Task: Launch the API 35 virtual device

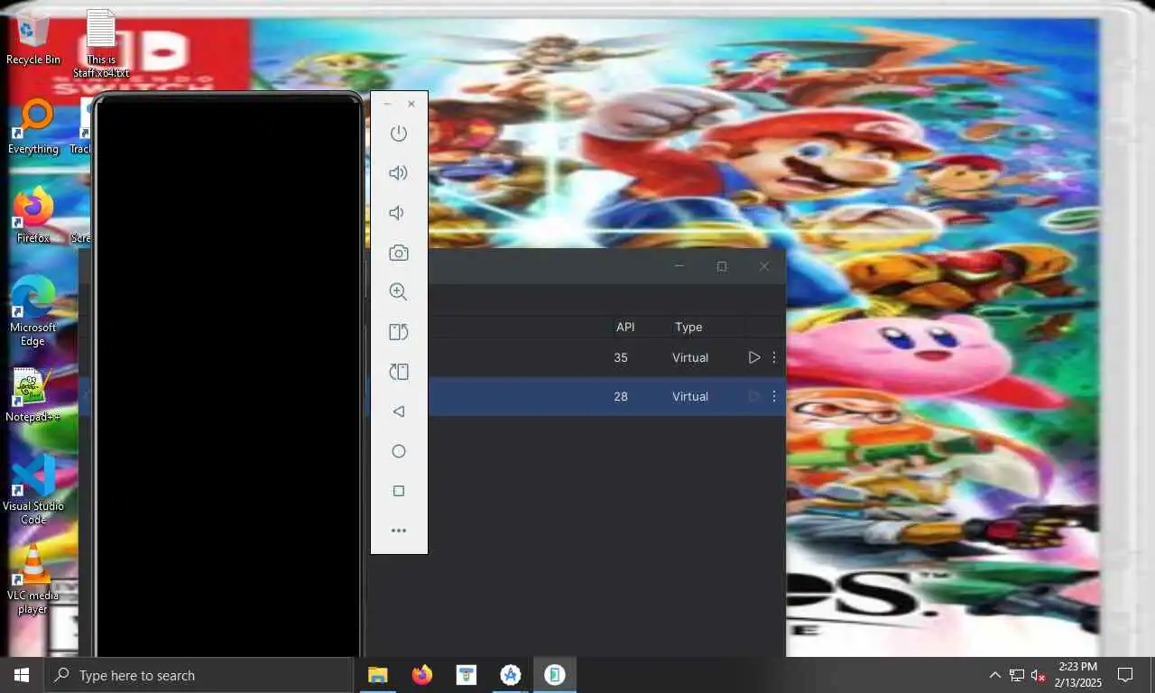Action: point(754,357)
